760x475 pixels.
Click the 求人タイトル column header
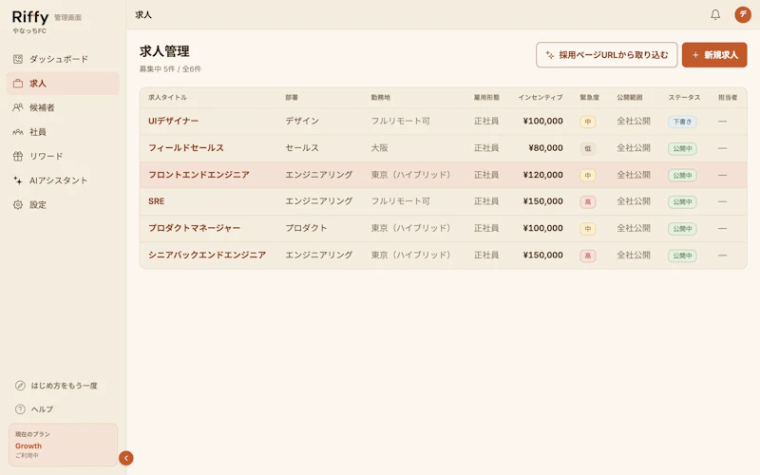pyautogui.click(x=167, y=98)
